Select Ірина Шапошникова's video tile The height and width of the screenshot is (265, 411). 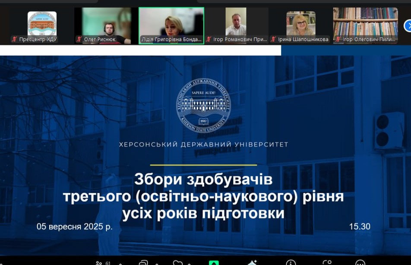point(300,26)
